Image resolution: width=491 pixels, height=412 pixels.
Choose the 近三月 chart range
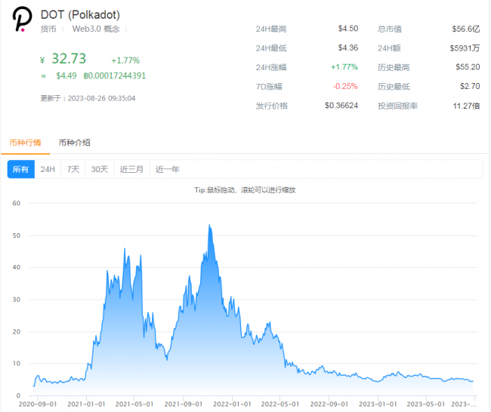tap(132, 169)
